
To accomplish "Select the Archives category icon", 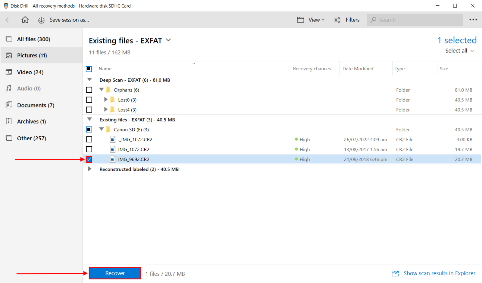I will point(9,121).
